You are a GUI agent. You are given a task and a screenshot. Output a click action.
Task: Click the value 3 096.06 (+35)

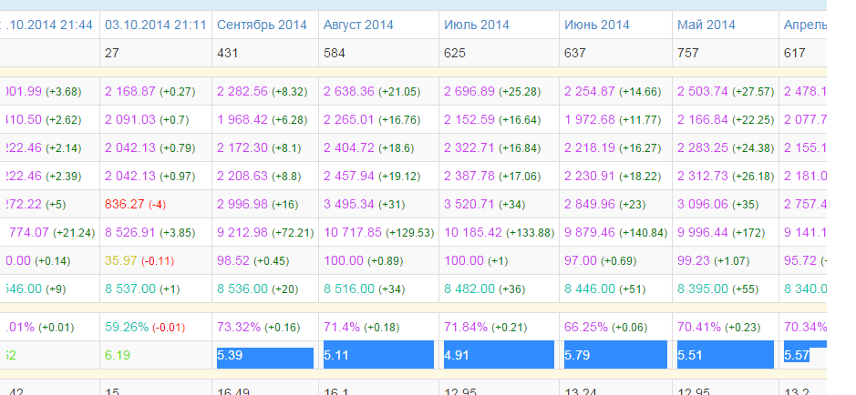(x=718, y=204)
